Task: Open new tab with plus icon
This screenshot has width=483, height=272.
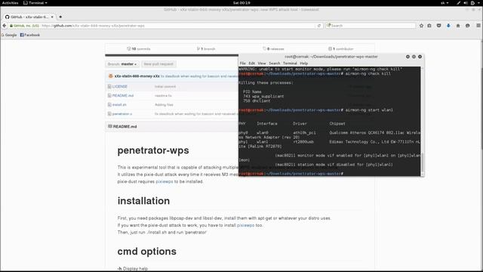Action: coord(60,17)
